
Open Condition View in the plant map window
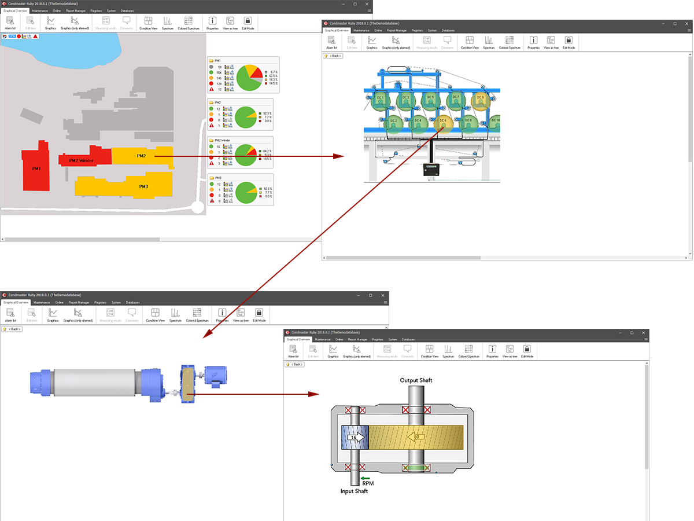coord(149,23)
